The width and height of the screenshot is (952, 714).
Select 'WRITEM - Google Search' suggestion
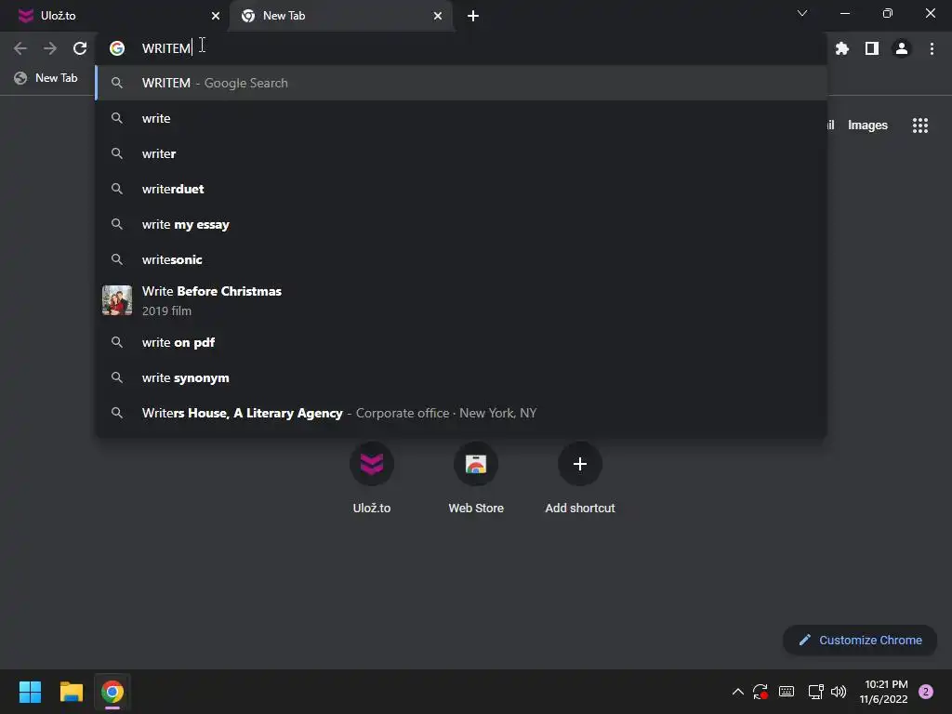tap(461, 83)
